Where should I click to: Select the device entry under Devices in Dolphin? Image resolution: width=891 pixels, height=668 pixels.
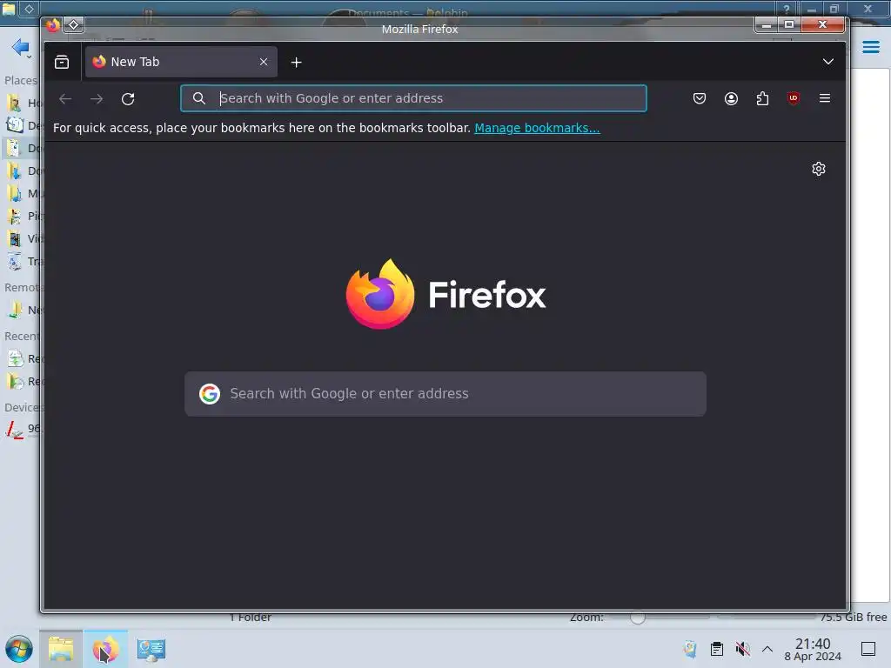tap(23, 429)
